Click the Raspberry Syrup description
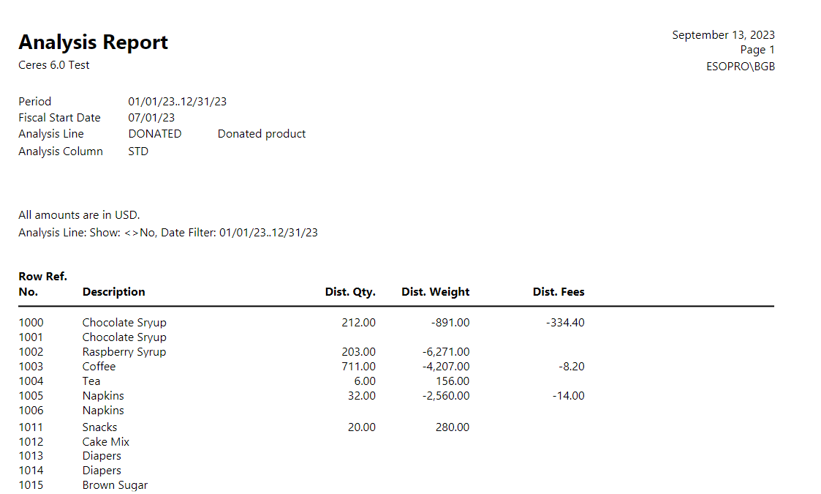 (124, 352)
